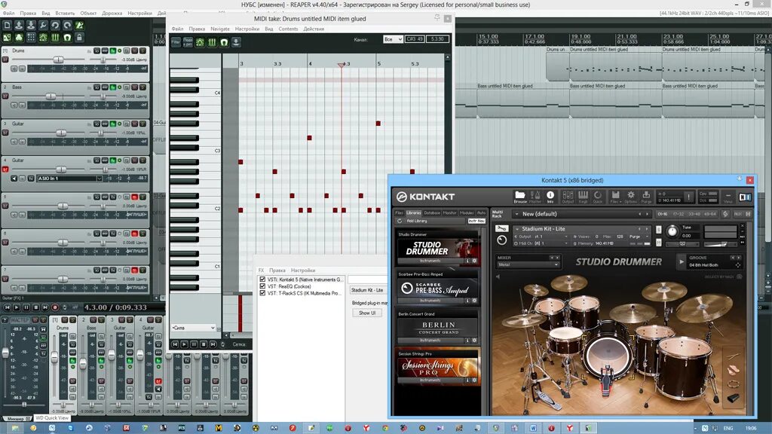Click the New project icon in REAPER toolbar
The height and width of the screenshot is (434, 772).
(7, 25)
